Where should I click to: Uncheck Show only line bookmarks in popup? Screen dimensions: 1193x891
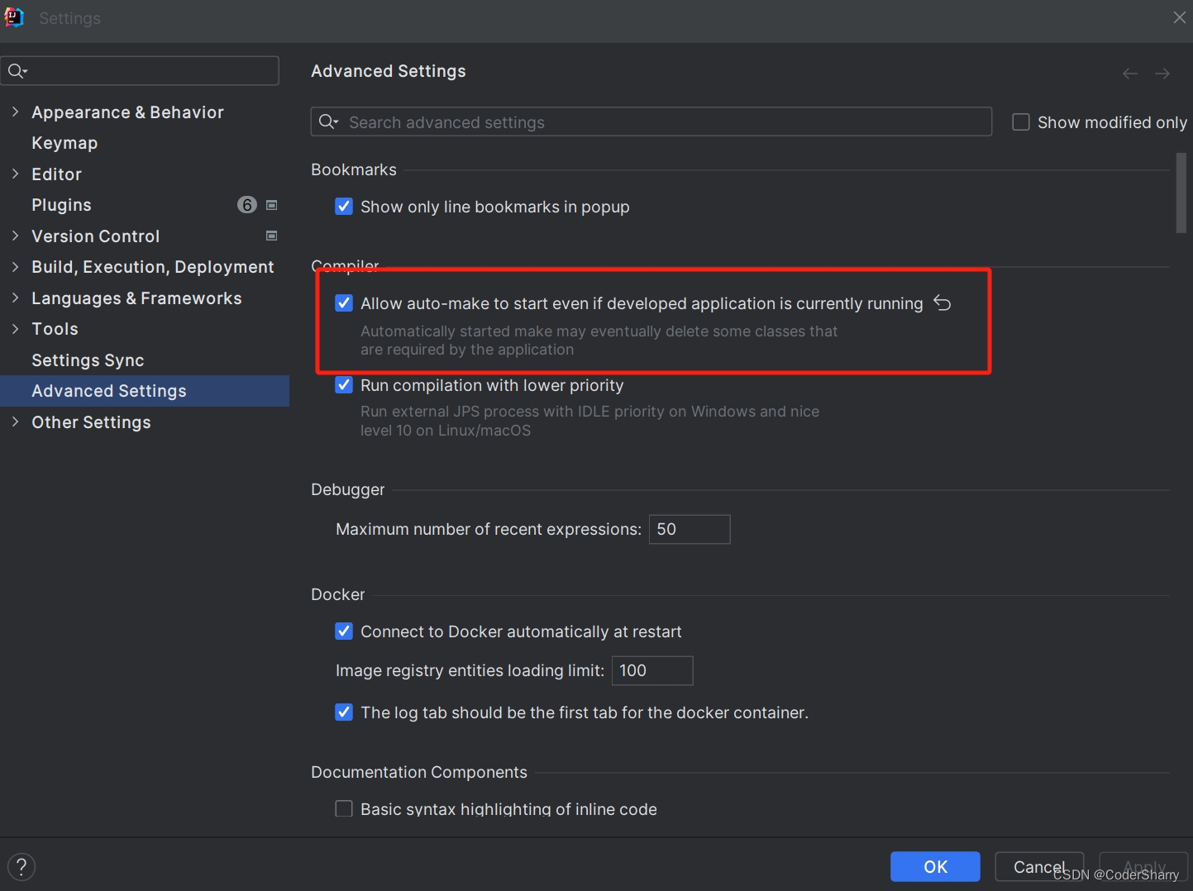[x=344, y=206]
